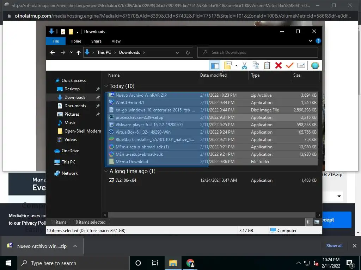Go back with the left arrow
The height and width of the screenshot is (270, 361).
[53, 52]
